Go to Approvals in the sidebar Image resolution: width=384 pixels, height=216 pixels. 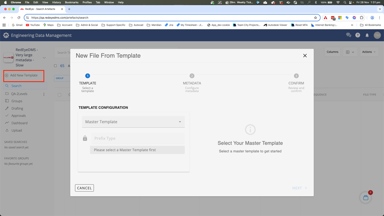pos(18,116)
